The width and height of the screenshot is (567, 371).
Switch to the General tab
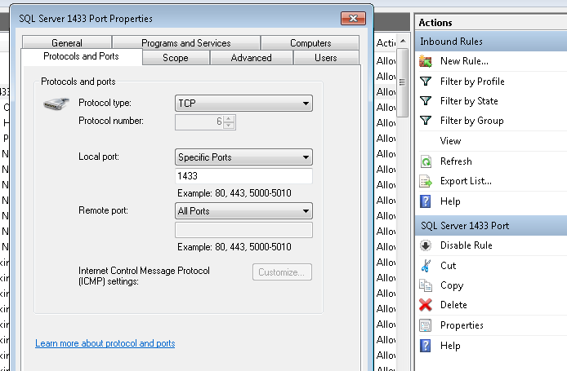(67, 43)
